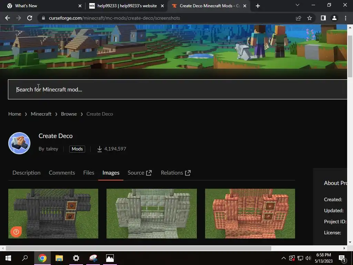Image resolution: width=353 pixels, height=265 pixels.
Task: Open Settings gear in taskbar
Action: (76, 258)
